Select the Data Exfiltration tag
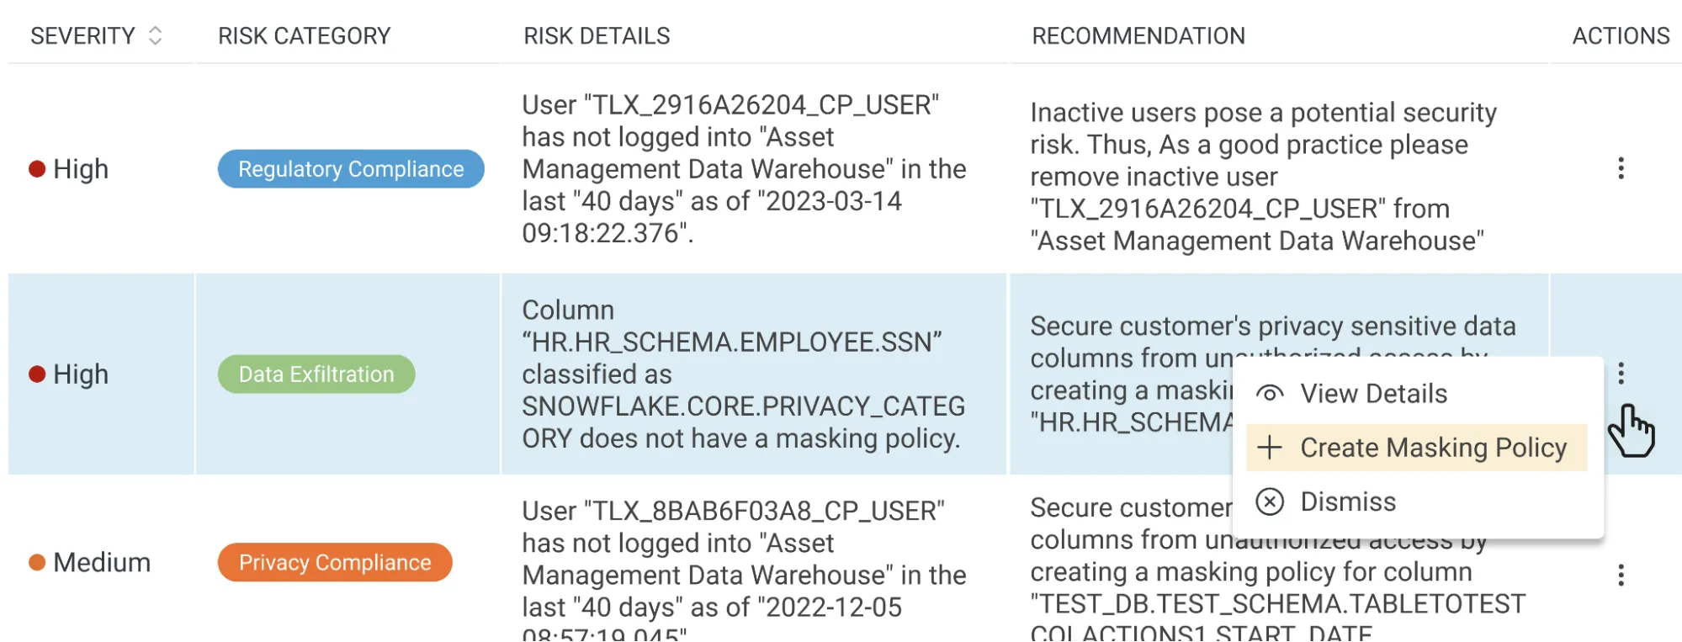This screenshot has width=1682, height=642. tap(316, 374)
